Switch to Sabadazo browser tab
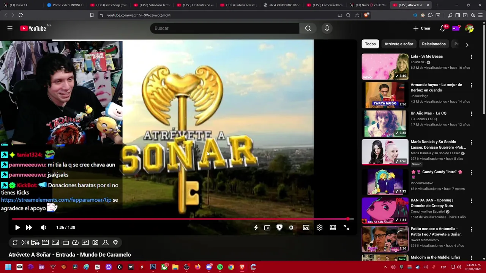This screenshot has height=273, width=486. (151, 5)
